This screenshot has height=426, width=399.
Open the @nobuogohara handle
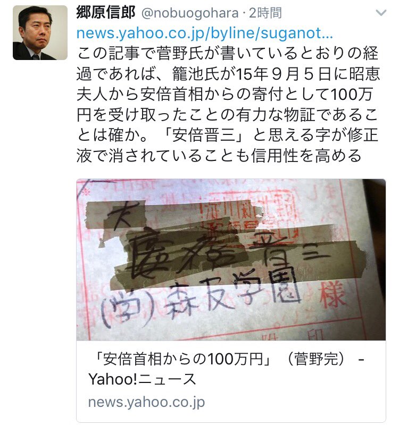pyautogui.click(x=190, y=13)
